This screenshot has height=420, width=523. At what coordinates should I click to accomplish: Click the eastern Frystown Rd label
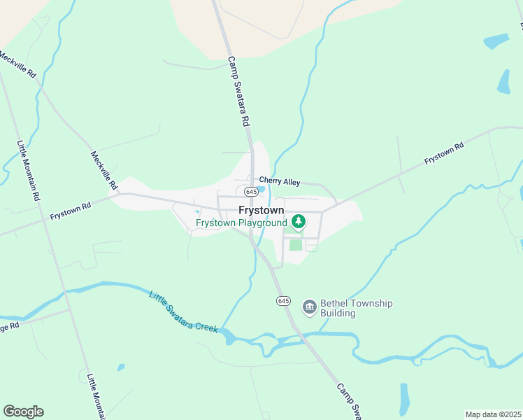coord(444,153)
